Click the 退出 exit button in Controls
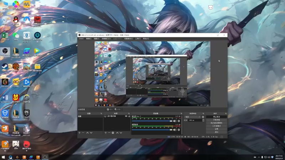 (x=217, y=132)
